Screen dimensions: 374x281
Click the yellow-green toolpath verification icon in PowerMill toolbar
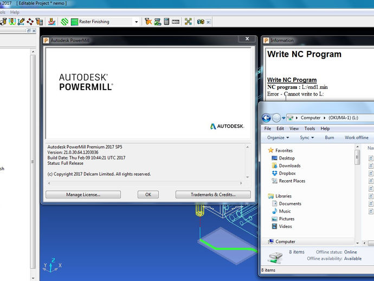(12, 22)
